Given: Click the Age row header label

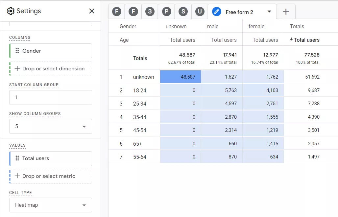Looking at the screenshot, I should point(124,40).
